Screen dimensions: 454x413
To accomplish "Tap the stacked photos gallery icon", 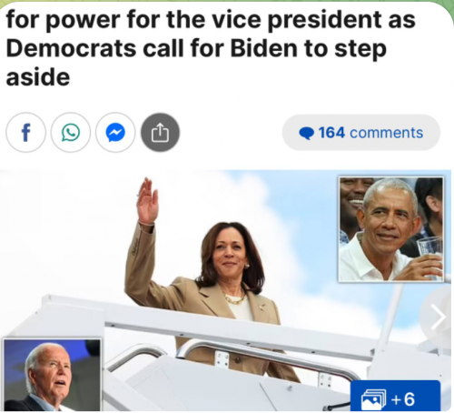I will pyautogui.click(x=373, y=399).
